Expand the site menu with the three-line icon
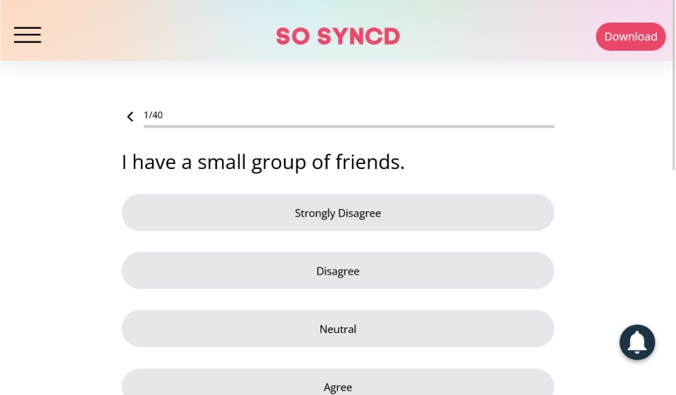 pyautogui.click(x=27, y=35)
